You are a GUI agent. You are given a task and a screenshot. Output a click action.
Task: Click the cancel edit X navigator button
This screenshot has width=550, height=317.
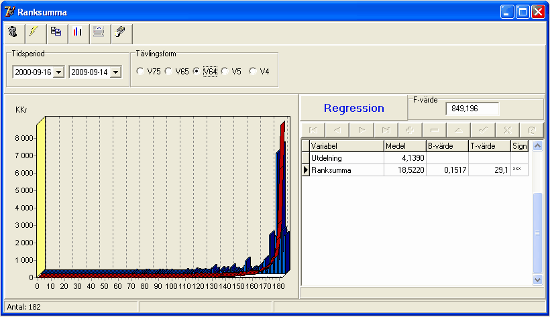pyautogui.click(x=507, y=130)
